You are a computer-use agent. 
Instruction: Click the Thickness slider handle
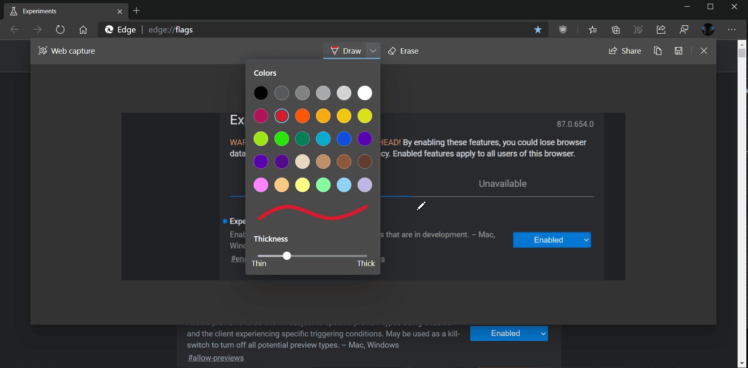(x=287, y=256)
